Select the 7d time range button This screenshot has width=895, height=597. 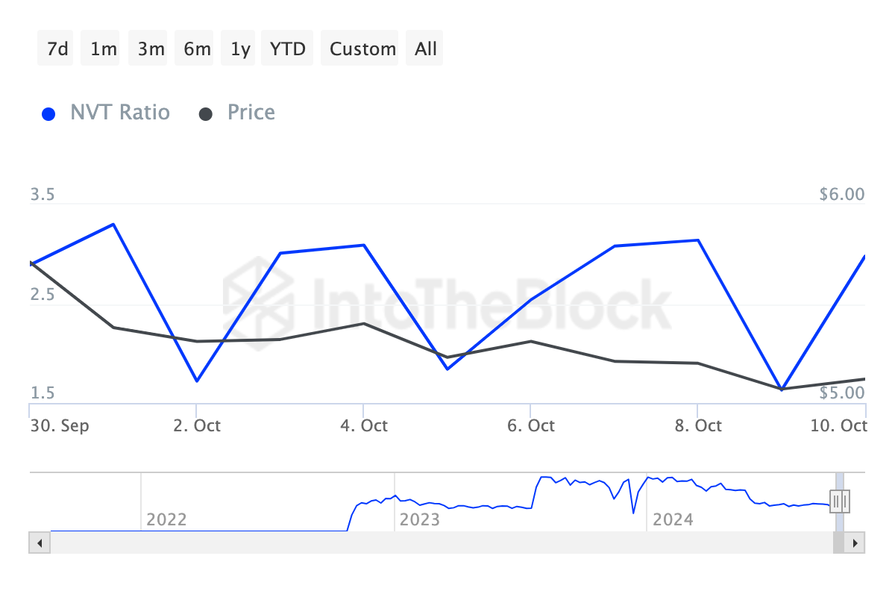pyautogui.click(x=57, y=49)
